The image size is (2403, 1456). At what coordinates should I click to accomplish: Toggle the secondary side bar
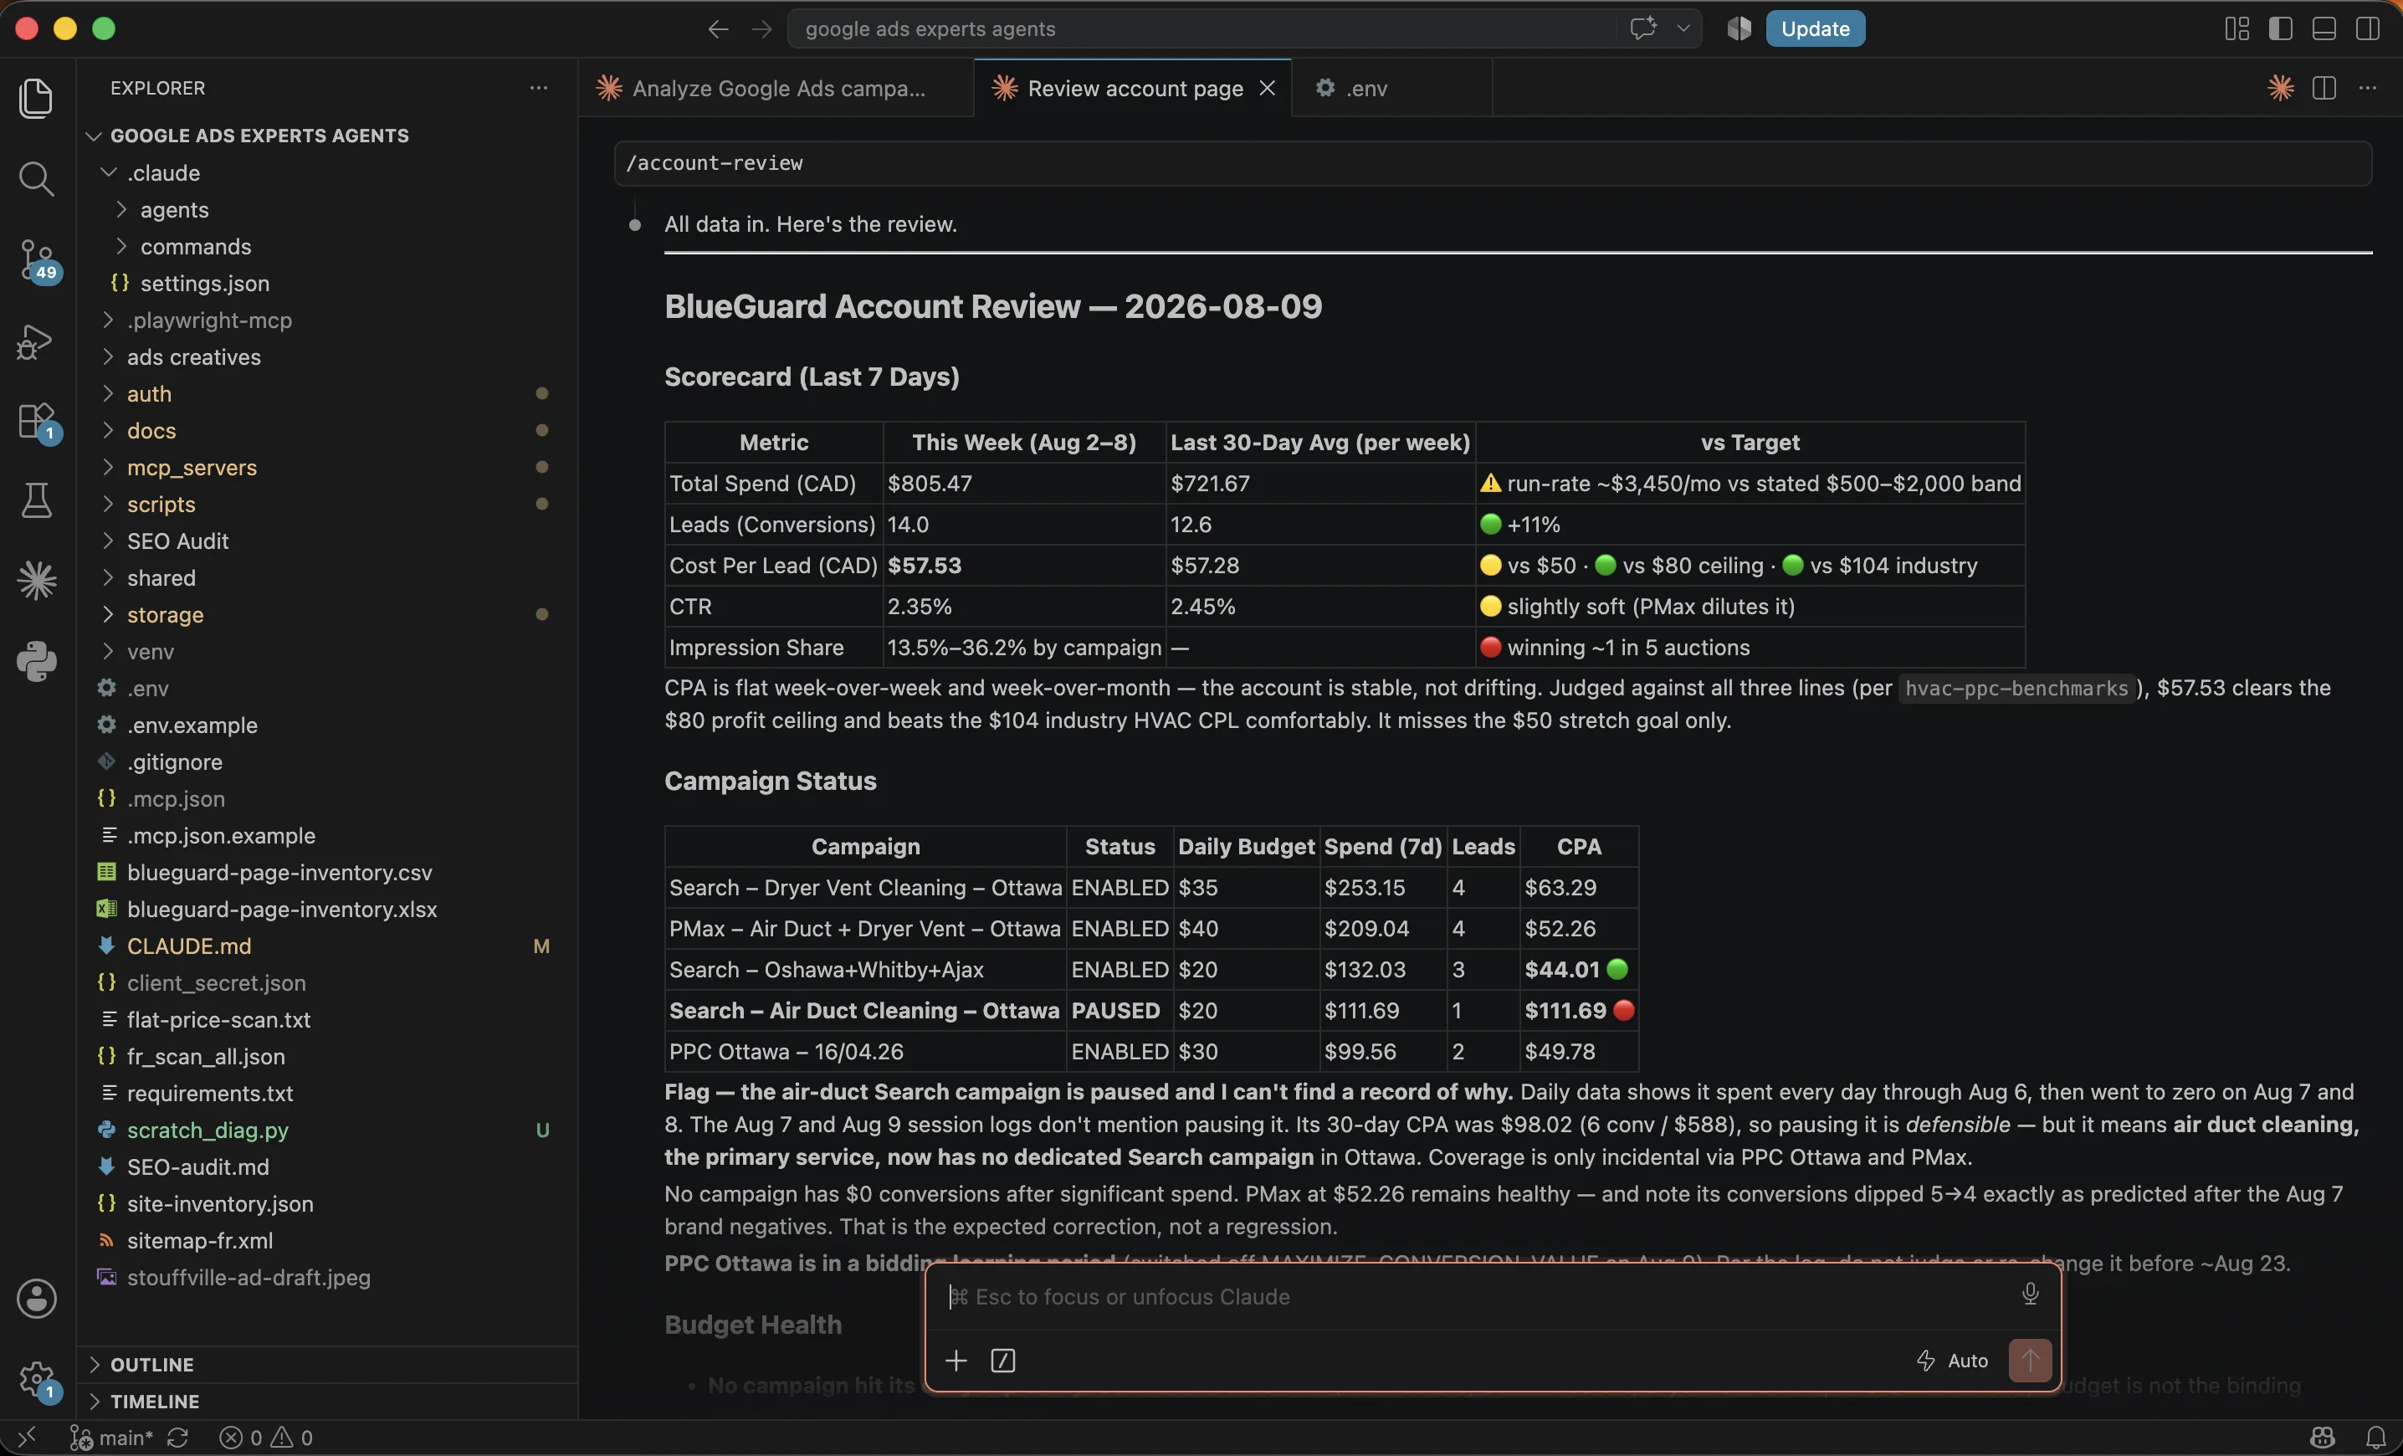(x=2367, y=28)
